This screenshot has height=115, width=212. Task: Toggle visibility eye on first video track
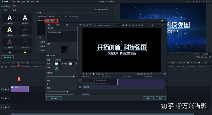[9, 89]
